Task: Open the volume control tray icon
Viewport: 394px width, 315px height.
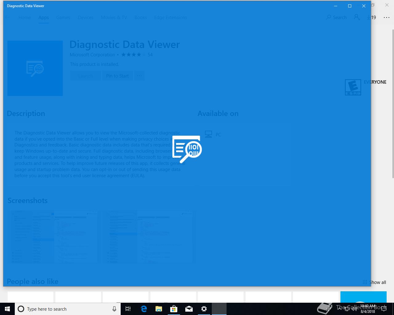Action: [354, 309]
